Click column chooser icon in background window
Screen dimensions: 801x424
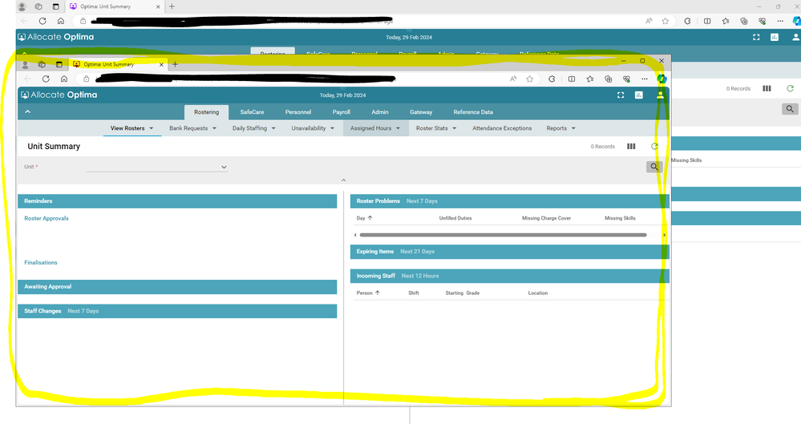(767, 88)
